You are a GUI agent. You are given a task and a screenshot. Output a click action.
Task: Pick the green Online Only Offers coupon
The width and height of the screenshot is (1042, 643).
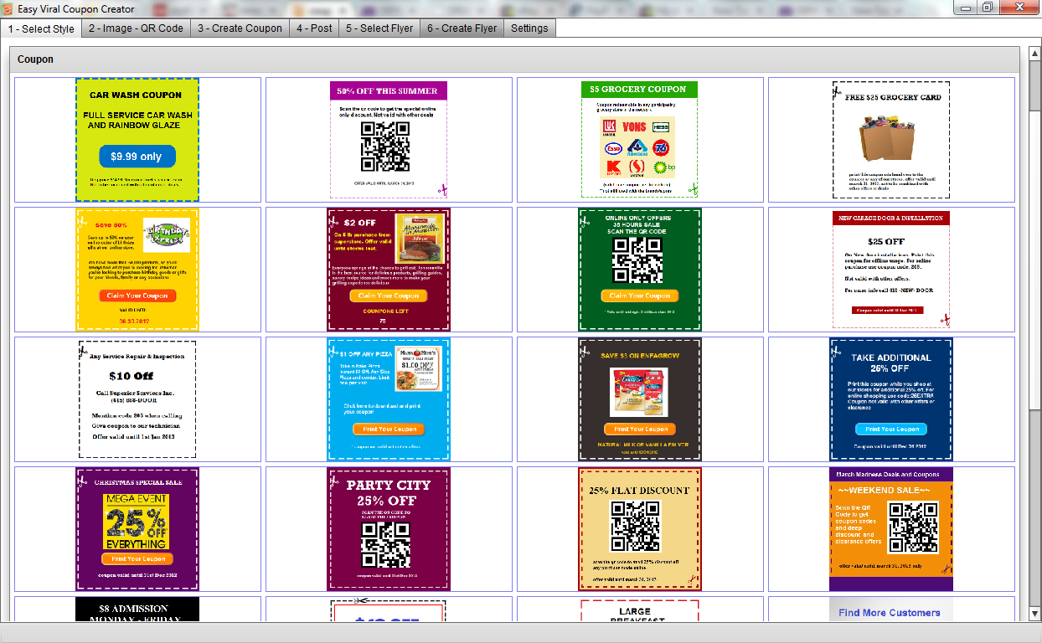(640, 270)
